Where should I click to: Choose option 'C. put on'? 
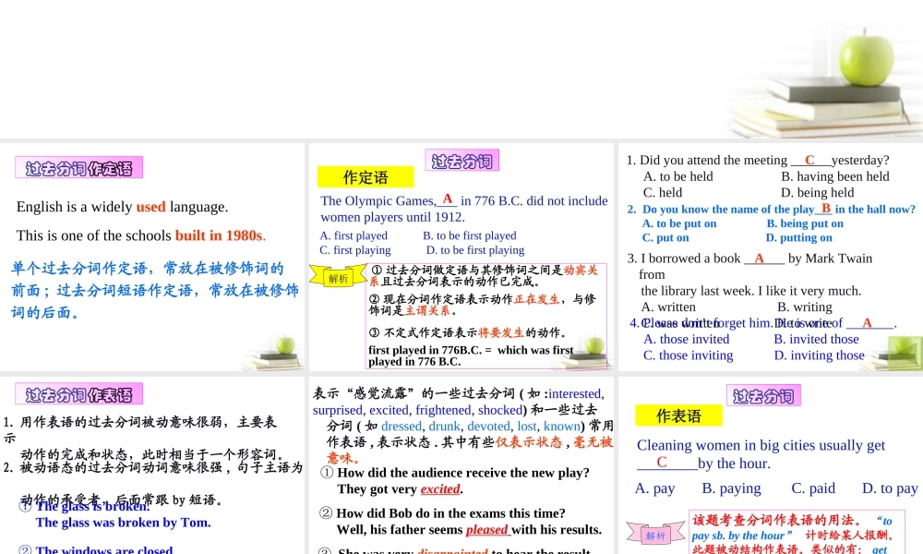(665, 238)
